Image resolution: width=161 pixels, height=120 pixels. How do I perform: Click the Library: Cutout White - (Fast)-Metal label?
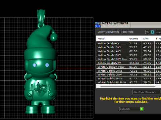pos(116,32)
